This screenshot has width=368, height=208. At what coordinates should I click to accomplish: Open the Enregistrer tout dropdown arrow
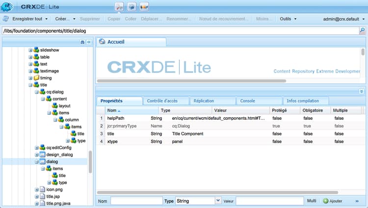pyautogui.click(x=47, y=19)
